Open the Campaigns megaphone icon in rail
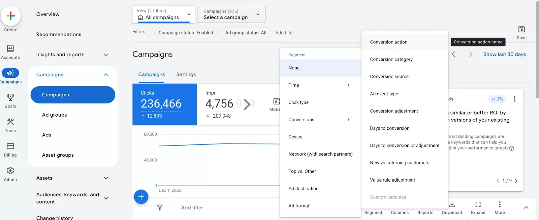Viewport: 539px width, 220px height. click(x=10, y=73)
